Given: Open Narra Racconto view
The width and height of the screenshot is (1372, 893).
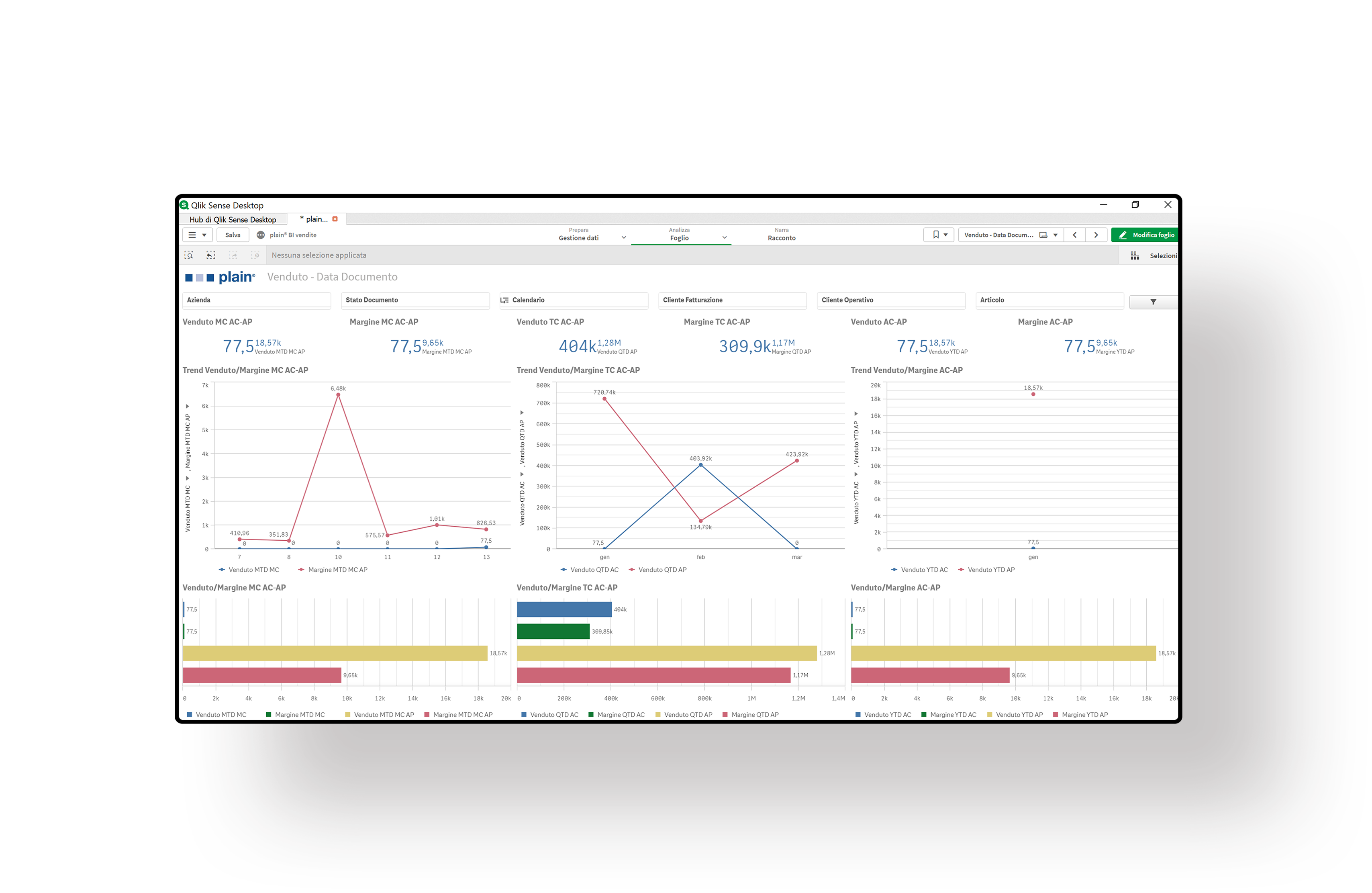Looking at the screenshot, I should click(782, 235).
